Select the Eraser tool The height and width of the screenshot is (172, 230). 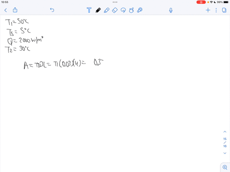[115, 10]
